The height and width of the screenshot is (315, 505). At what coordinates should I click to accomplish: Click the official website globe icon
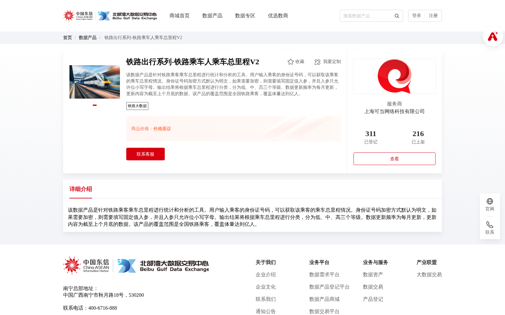click(x=490, y=201)
